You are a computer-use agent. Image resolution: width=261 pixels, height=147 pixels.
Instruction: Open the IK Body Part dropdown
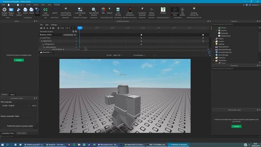tap(70, 35)
